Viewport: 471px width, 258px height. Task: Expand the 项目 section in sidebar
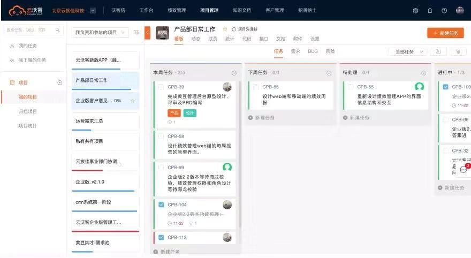click(23, 82)
